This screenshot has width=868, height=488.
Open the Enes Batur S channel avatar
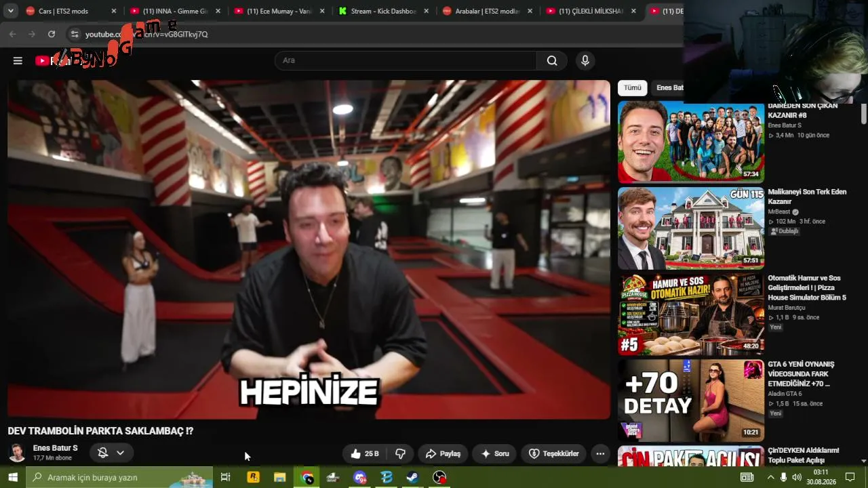click(x=17, y=453)
